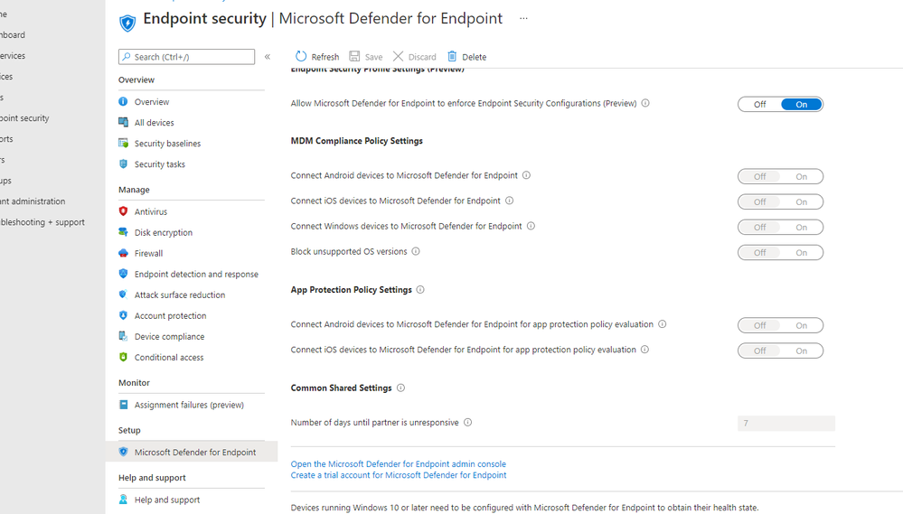The width and height of the screenshot is (903, 514).
Task: Click info icon beside Block unsupported OS versions
Action: (416, 252)
